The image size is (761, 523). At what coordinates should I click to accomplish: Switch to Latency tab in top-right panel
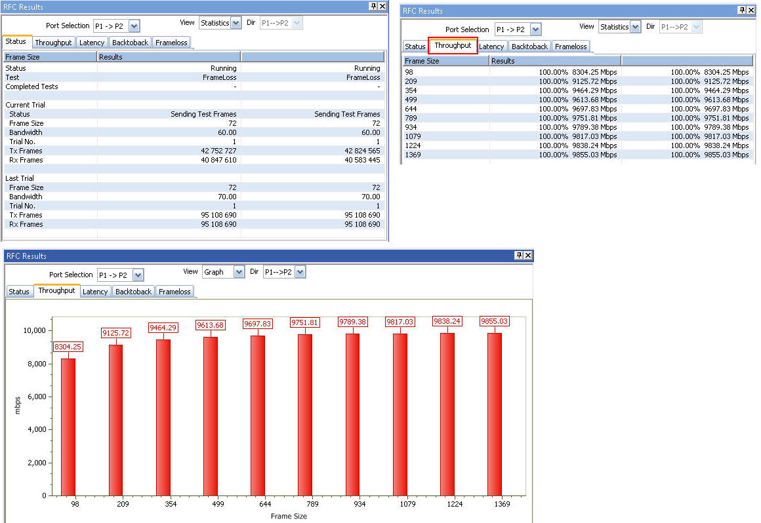[491, 47]
